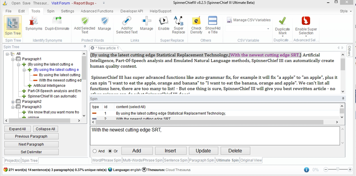
Task: Click the Update button
Action: point(203,151)
